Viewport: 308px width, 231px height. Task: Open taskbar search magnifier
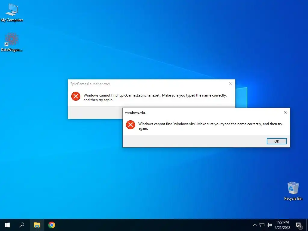[22, 225]
